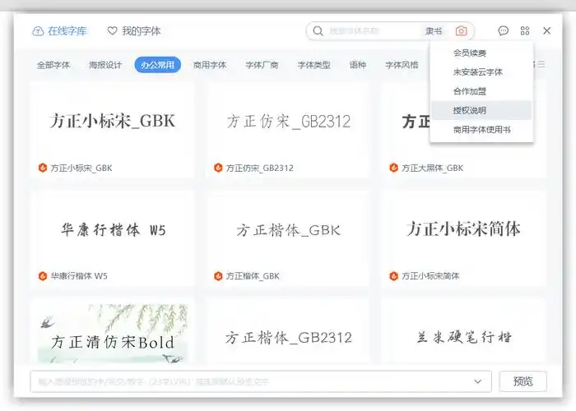Choose the 海报设计 category
The image size is (576, 411).
pyautogui.click(x=105, y=65)
